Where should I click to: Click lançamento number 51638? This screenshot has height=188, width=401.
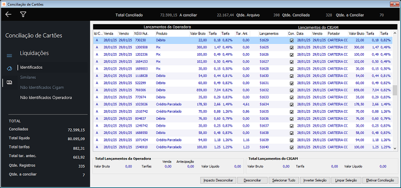point(264,133)
